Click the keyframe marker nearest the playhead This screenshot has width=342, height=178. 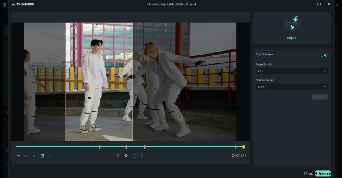click(x=236, y=147)
